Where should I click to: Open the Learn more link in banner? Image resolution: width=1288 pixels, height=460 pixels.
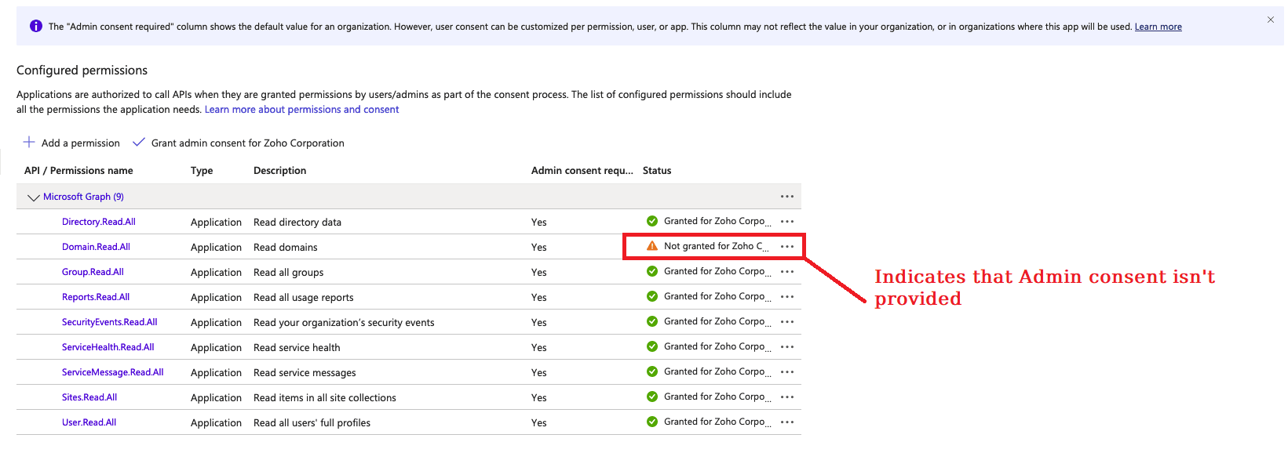(x=1158, y=27)
